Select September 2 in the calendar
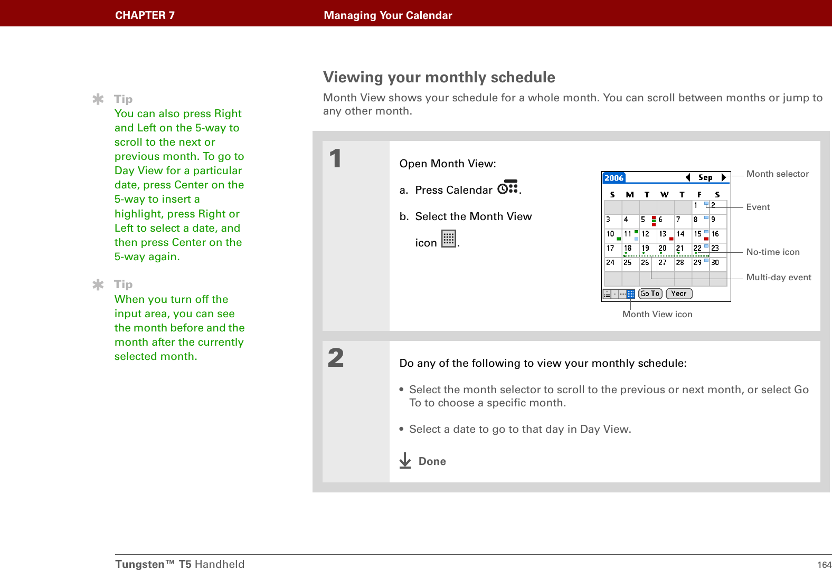 point(718,207)
